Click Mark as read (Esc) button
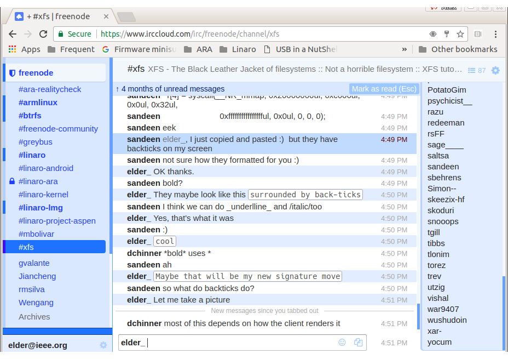The image size is (508, 359). 384,89
